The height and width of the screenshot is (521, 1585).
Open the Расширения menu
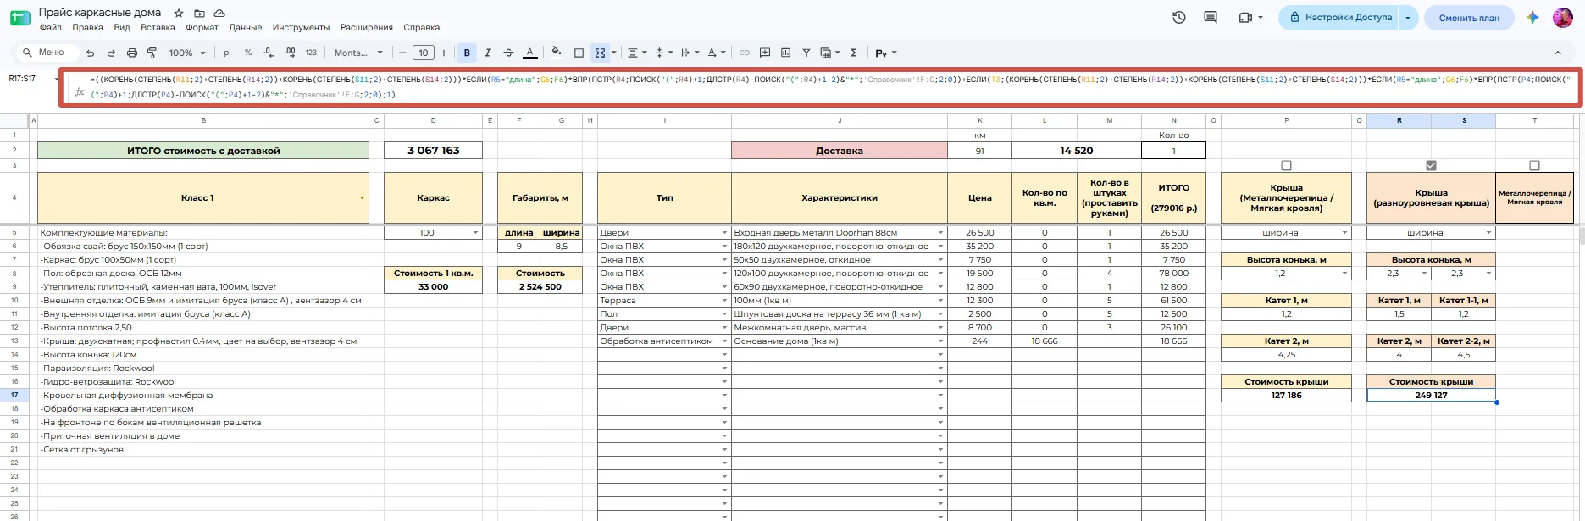tap(366, 28)
